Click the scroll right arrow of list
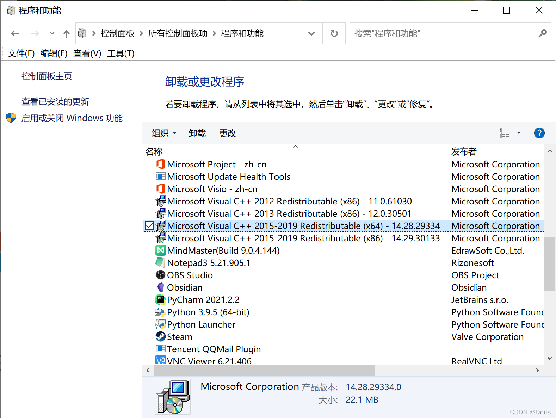 point(537,370)
